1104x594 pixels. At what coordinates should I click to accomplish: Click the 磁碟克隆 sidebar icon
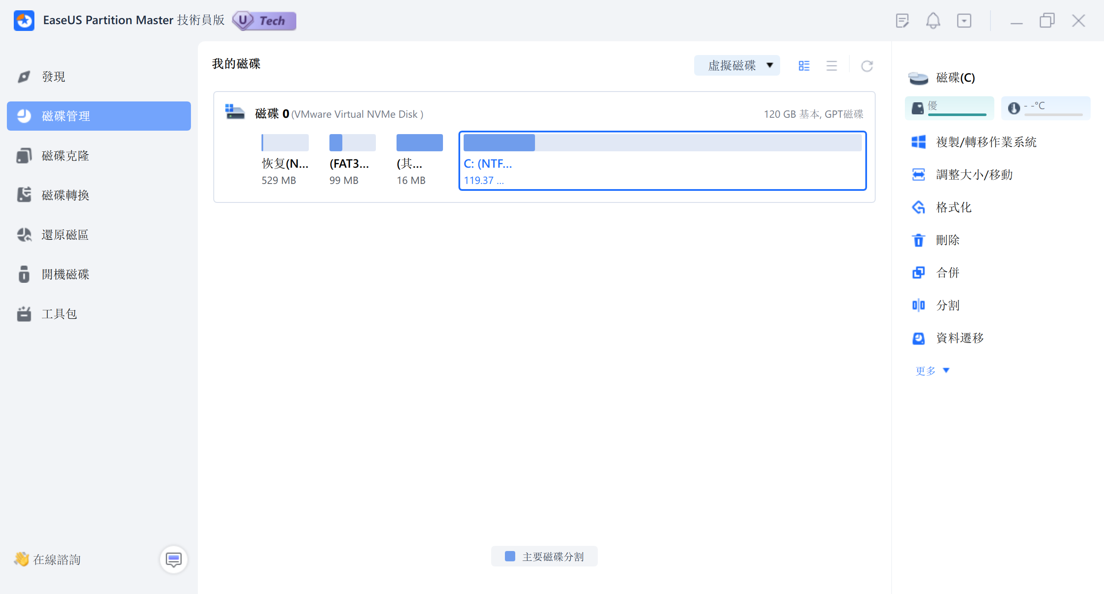coord(24,156)
